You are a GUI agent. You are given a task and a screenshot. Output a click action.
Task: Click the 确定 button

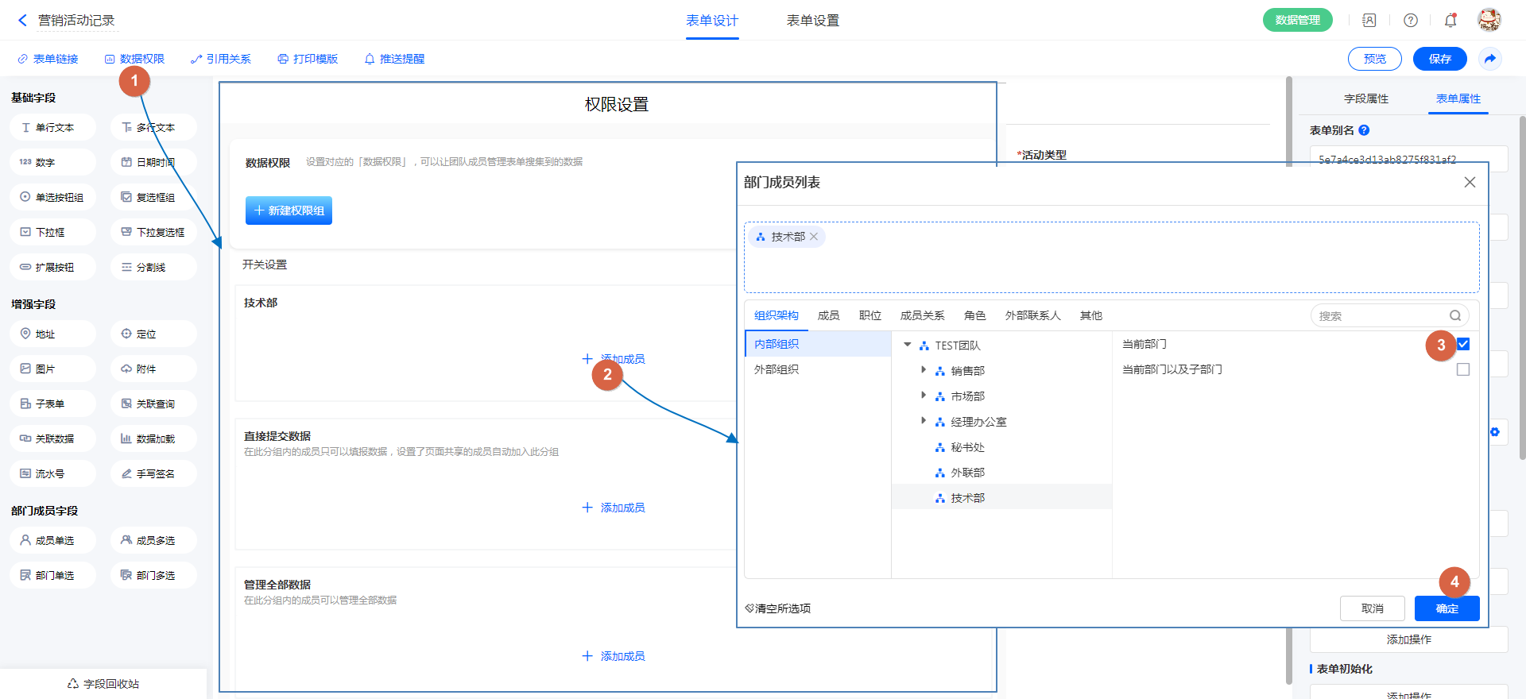[x=1447, y=608]
